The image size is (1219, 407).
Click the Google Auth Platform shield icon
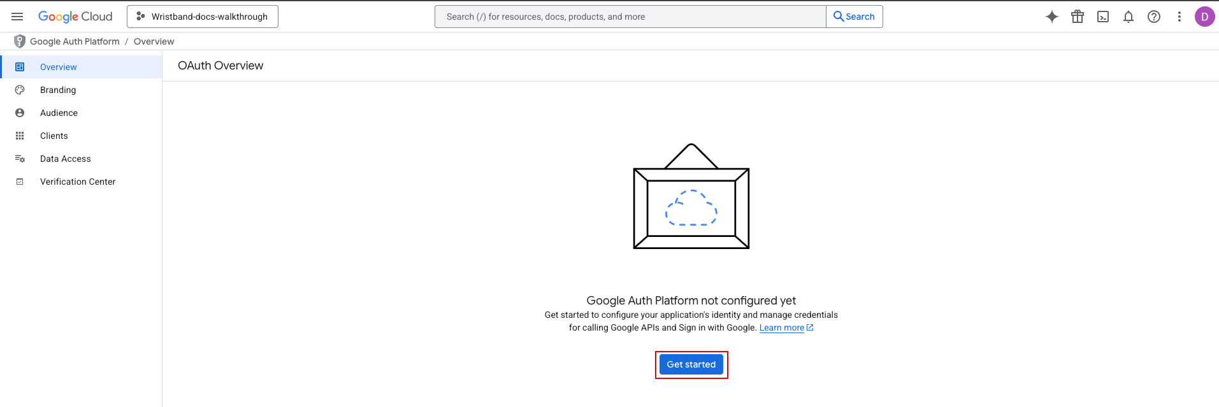click(x=20, y=41)
